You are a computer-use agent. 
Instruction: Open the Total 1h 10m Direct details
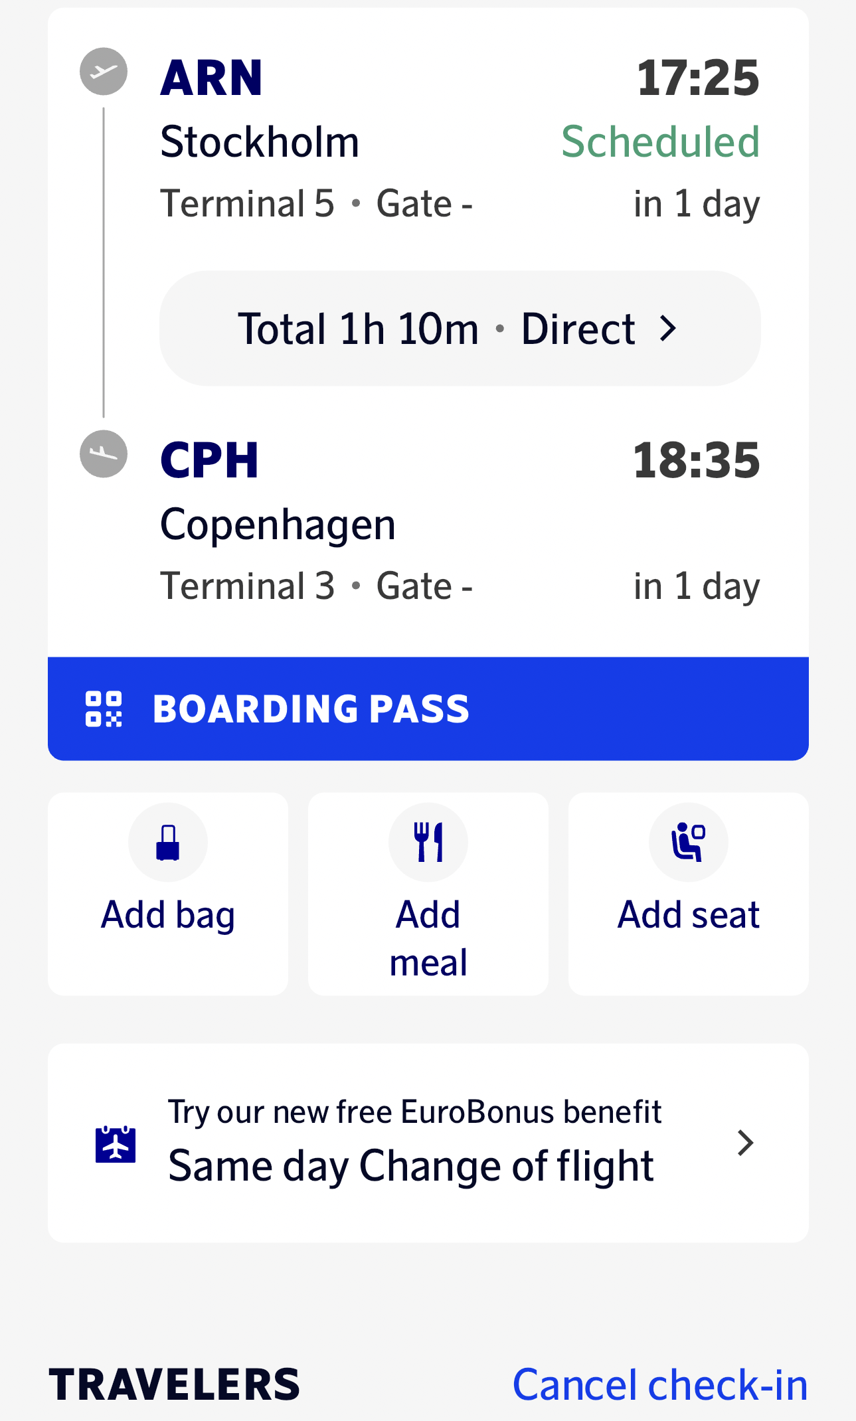[x=460, y=329]
